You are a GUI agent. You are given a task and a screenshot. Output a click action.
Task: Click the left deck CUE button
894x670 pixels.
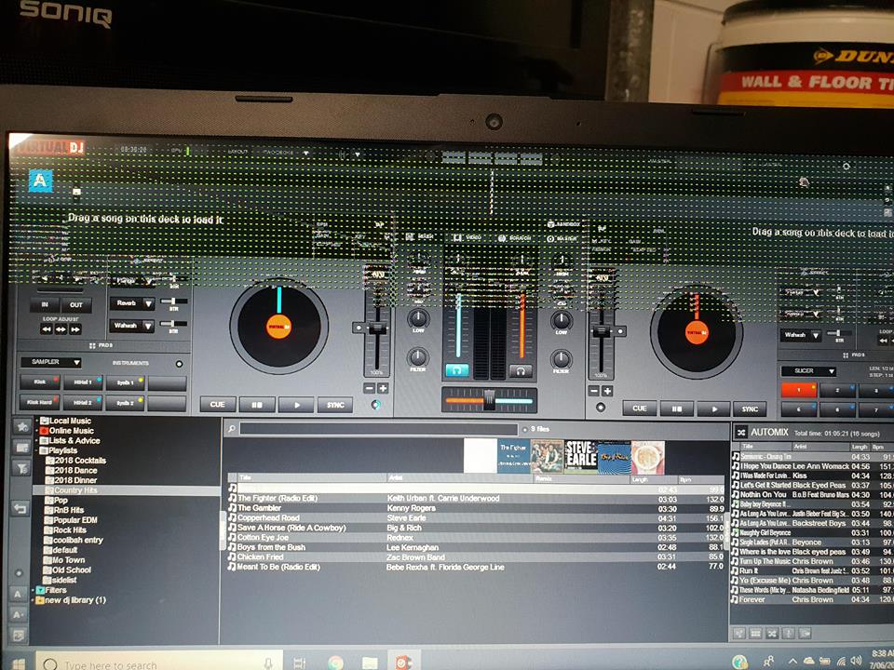point(218,405)
